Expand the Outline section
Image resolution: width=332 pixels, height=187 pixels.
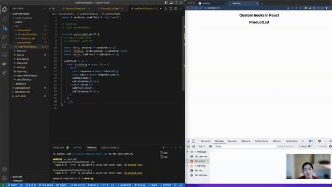click(17, 177)
